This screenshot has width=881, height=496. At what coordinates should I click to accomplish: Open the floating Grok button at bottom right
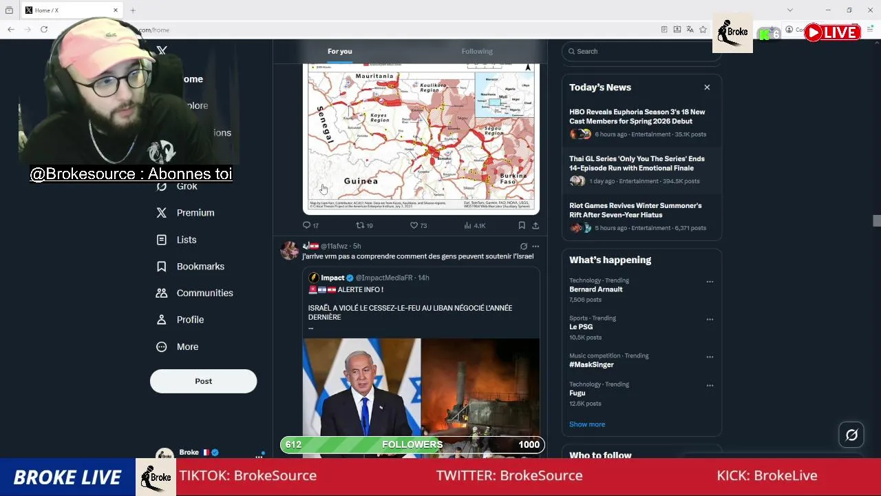click(851, 435)
